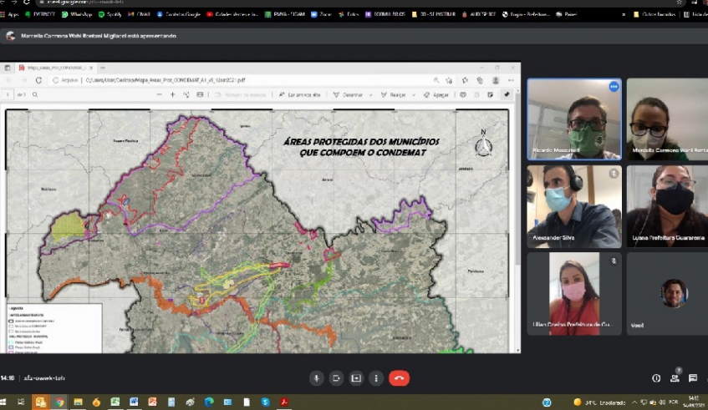Close the PDF tab in shared Edge window
Image resolution: width=708 pixels, height=410 pixels.
[x=91, y=68]
